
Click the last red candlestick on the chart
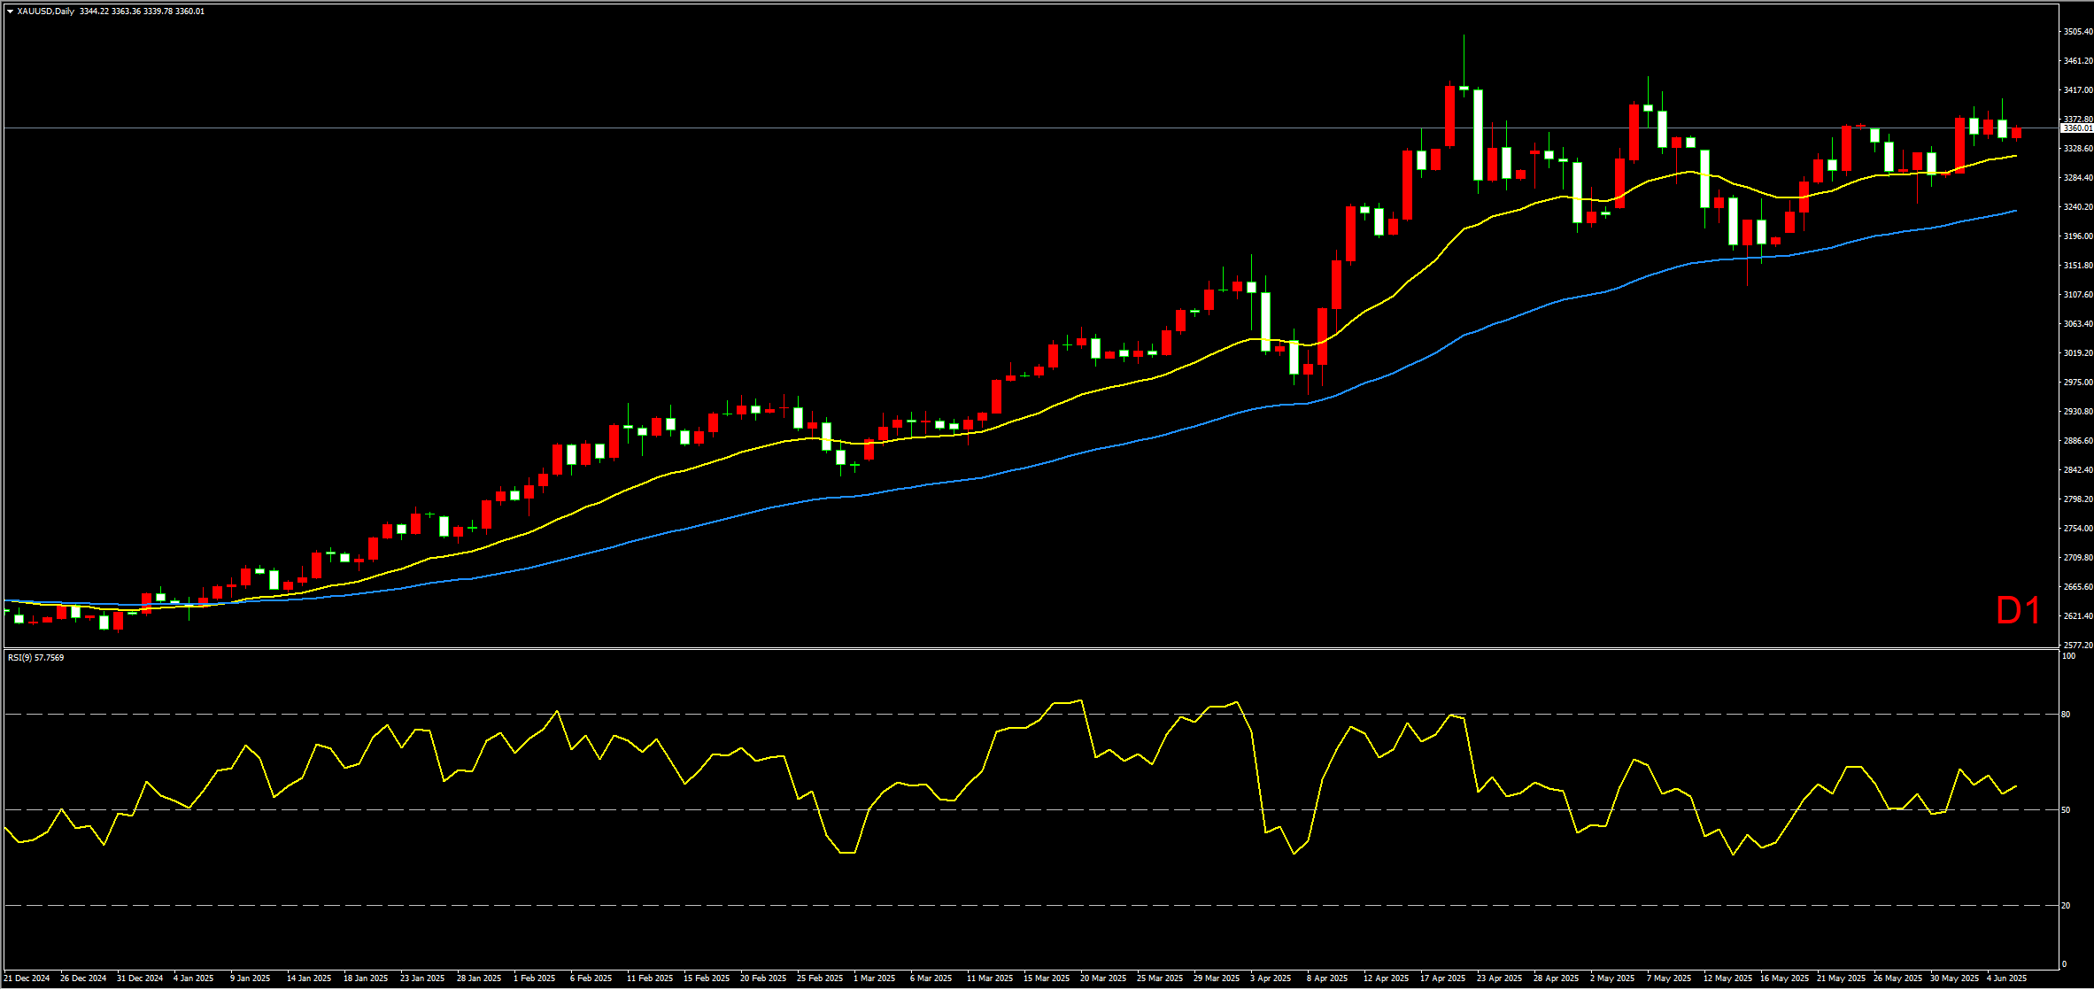tap(2017, 133)
